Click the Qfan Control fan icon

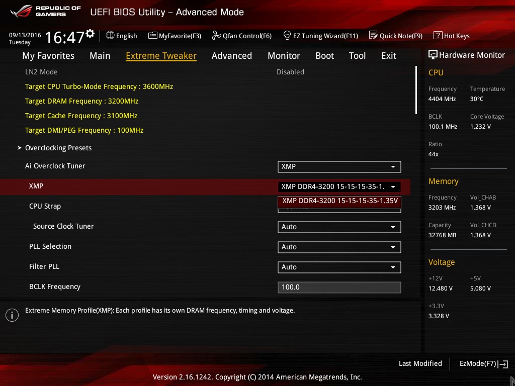point(216,35)
